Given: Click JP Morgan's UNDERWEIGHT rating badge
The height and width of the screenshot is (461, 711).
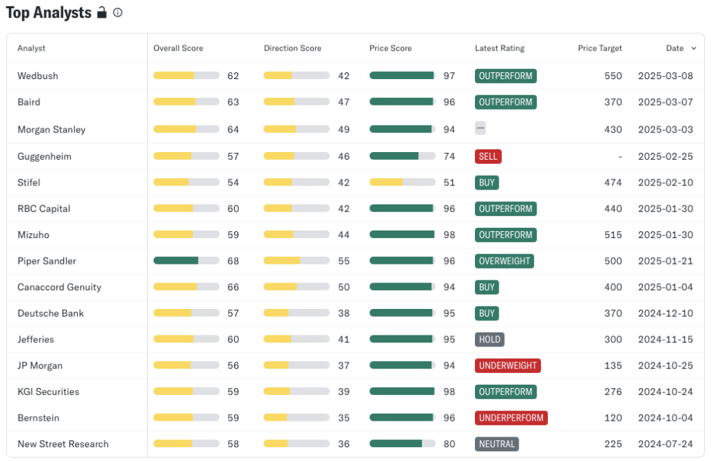Looking at the screenshot, I should point(508,365).
